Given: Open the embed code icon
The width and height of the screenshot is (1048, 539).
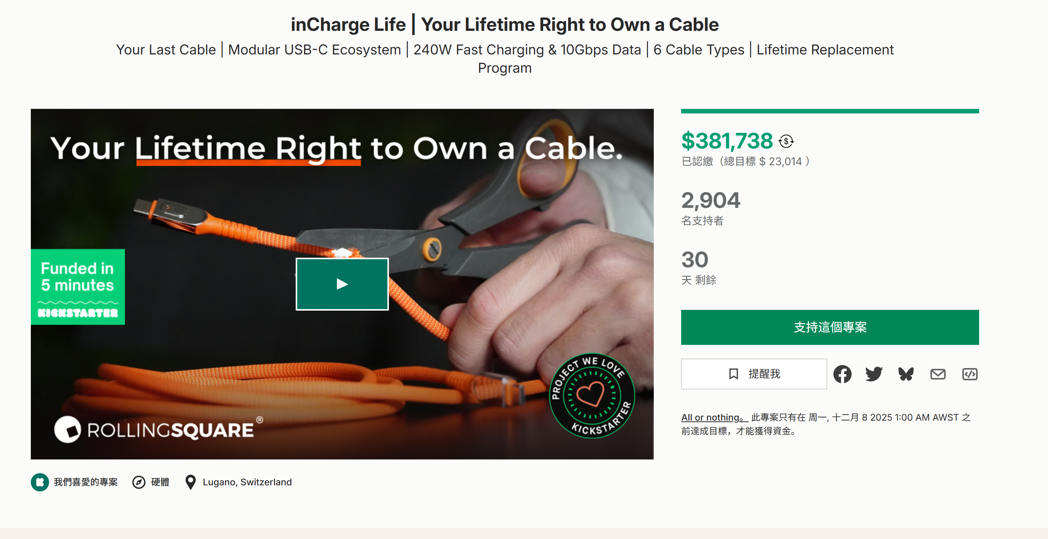Looking at the screenshot, I should point(970,374).
